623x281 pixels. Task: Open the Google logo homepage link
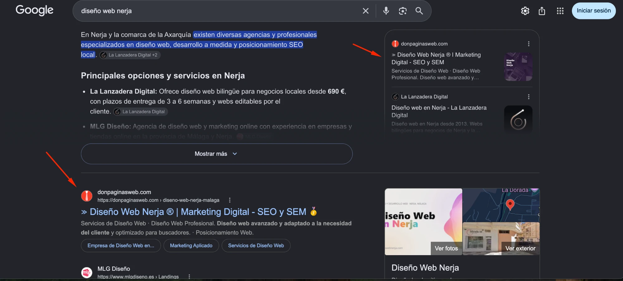[35, 10]
